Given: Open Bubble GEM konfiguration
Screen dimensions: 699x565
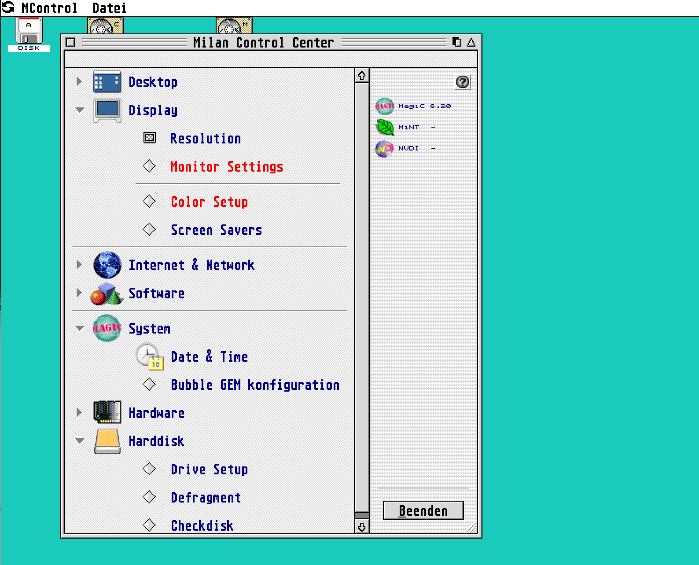Looking at the screenshot, I should pos(255,385).
